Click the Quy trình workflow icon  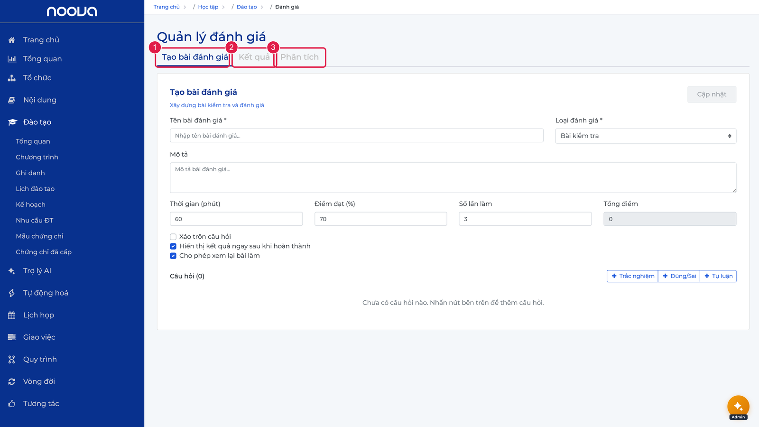pos(12,360)
